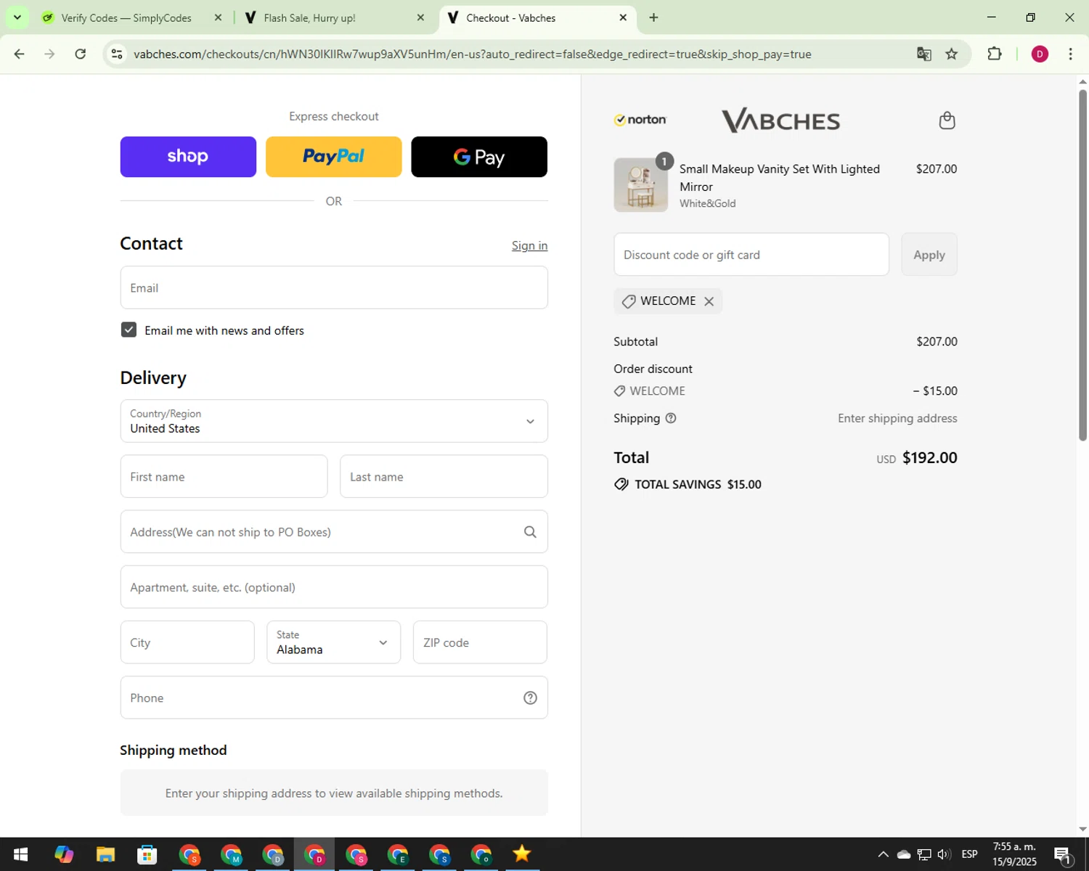Click the volume speaker tray icon
The width and height of the screenshot is (1089, 871).
point(944,854)
